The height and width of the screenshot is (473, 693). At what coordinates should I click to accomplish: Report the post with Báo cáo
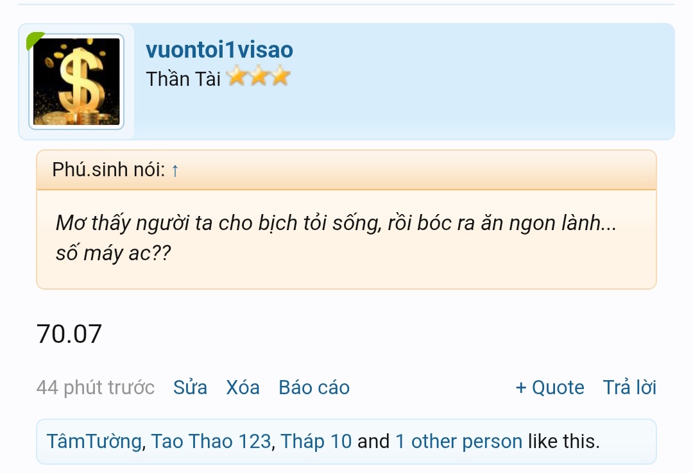pyautogui.click(x=314, y=388)
